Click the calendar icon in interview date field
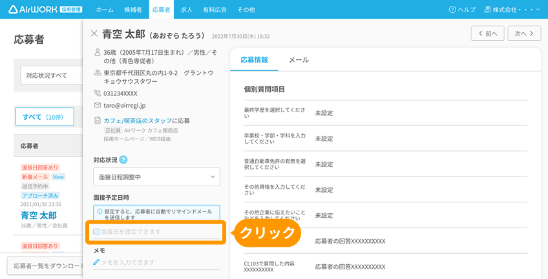 click(96, 231)
